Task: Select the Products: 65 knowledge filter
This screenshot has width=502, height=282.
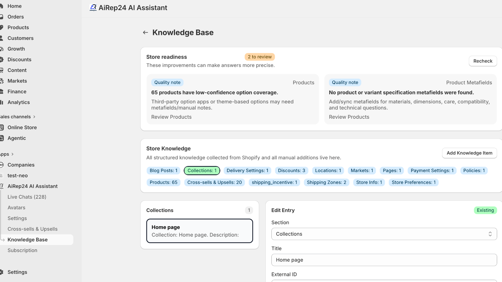Action: pos(163,182)
